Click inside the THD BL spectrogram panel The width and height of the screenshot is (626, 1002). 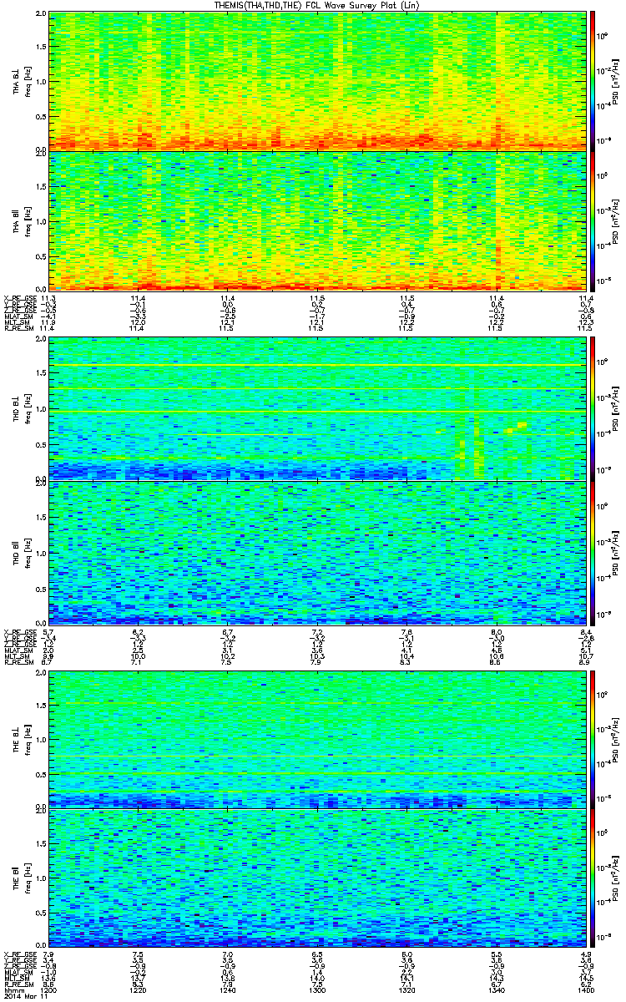coord(316,408)
